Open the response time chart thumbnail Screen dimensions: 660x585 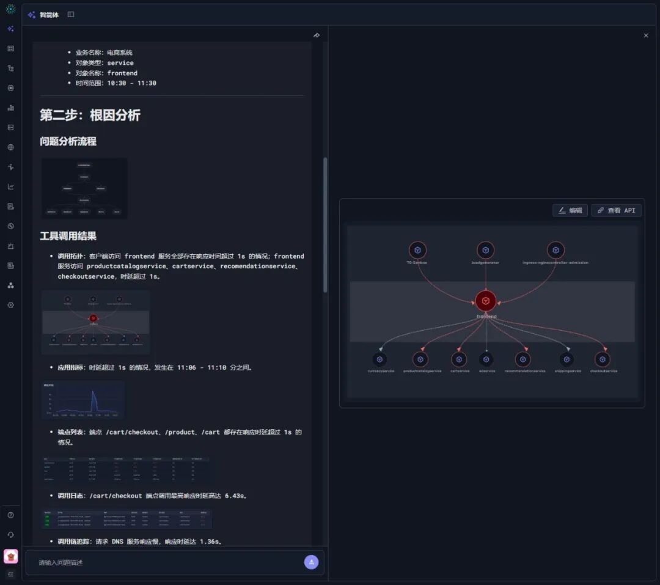pyautogui.click(x=83, y=400)
